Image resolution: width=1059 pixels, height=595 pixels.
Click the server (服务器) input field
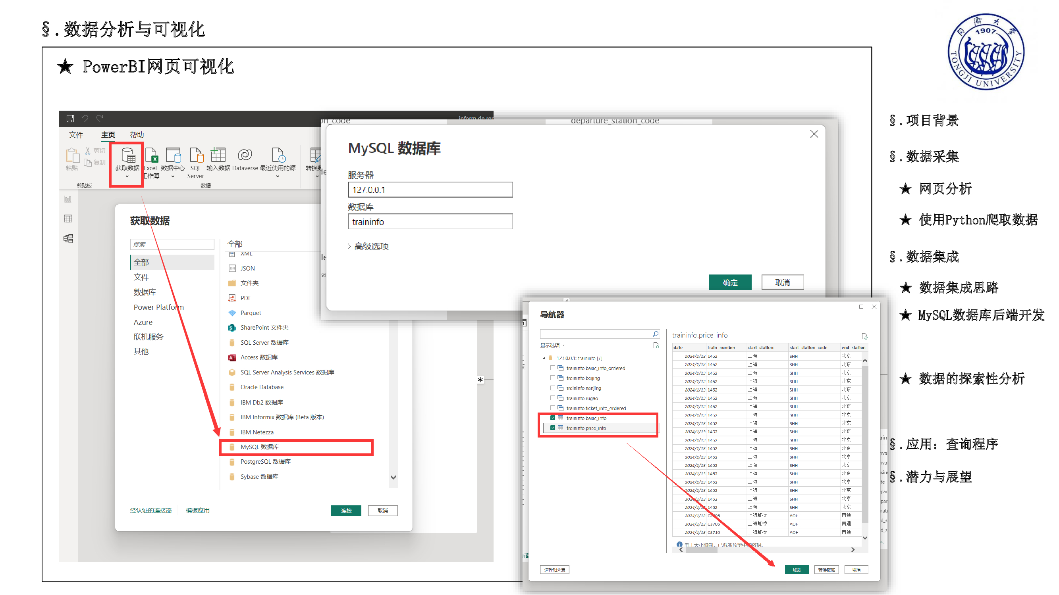tap(430, 190)
